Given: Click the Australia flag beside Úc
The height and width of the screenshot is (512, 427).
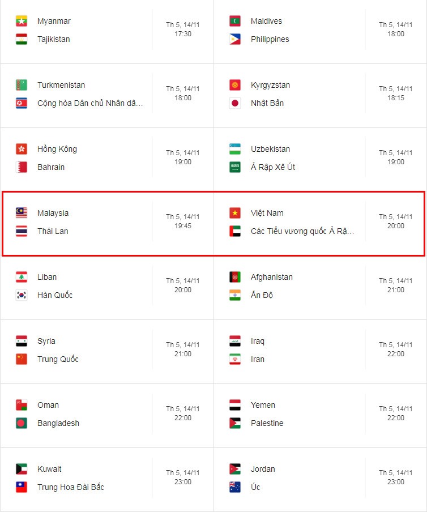Looking at the screenshot, I should pos(235,487).
